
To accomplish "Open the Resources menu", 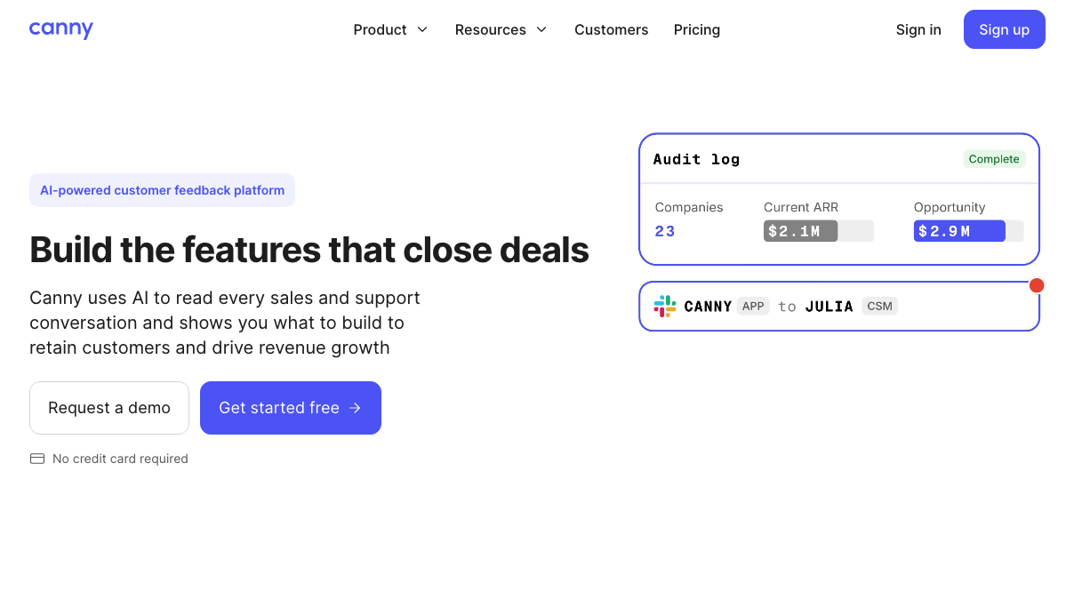I will pos(501,29).
